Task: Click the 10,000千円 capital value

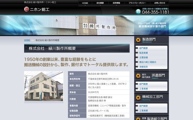Action: coord(93,92)
